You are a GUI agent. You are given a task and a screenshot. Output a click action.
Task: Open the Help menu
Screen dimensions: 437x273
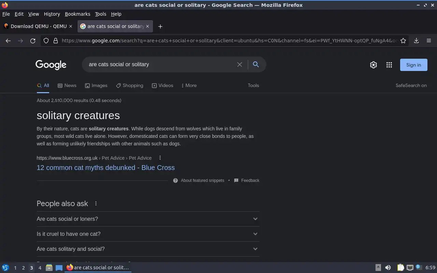[x=116, y=14]
